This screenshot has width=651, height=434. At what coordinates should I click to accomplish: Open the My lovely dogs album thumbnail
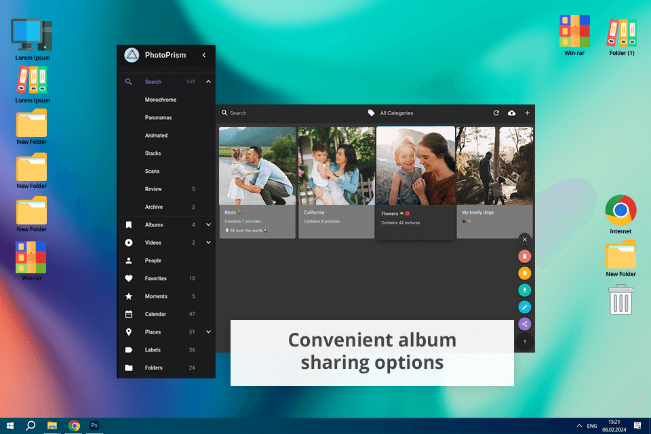point(495,165)
